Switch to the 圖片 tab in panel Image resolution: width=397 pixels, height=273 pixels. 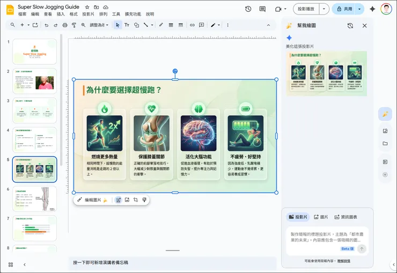[x=321, y=217]
